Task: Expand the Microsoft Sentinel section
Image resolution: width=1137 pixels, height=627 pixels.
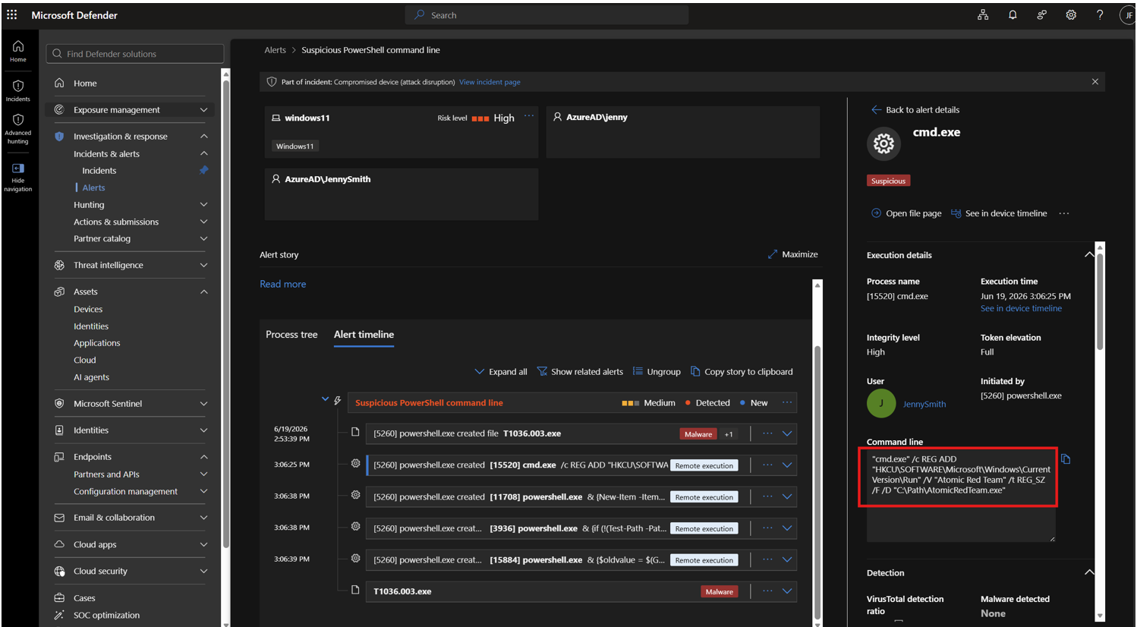Action: 203,404
